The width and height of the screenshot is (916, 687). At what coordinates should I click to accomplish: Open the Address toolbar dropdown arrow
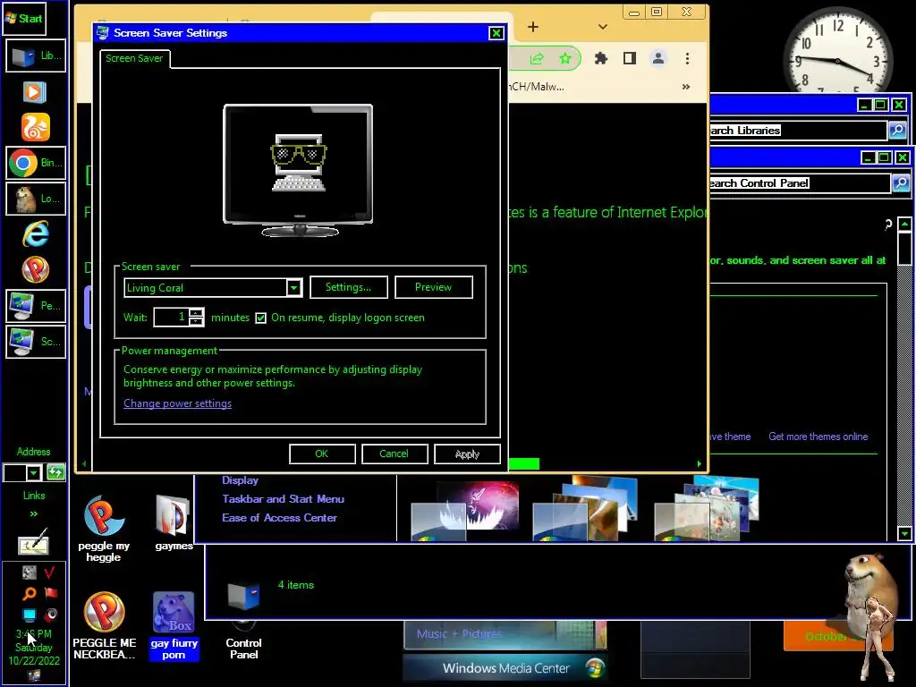pos(33,472)
